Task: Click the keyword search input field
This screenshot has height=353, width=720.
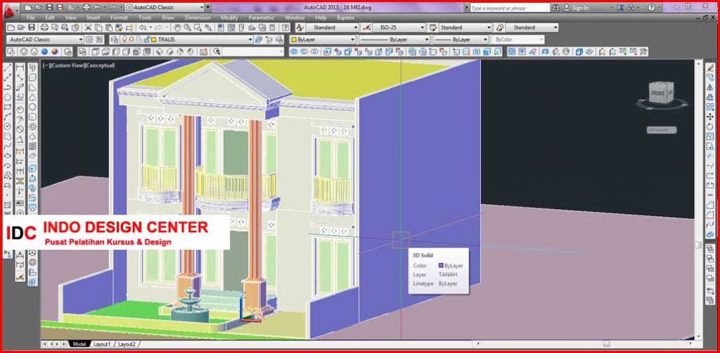Action: click(509, 8)
